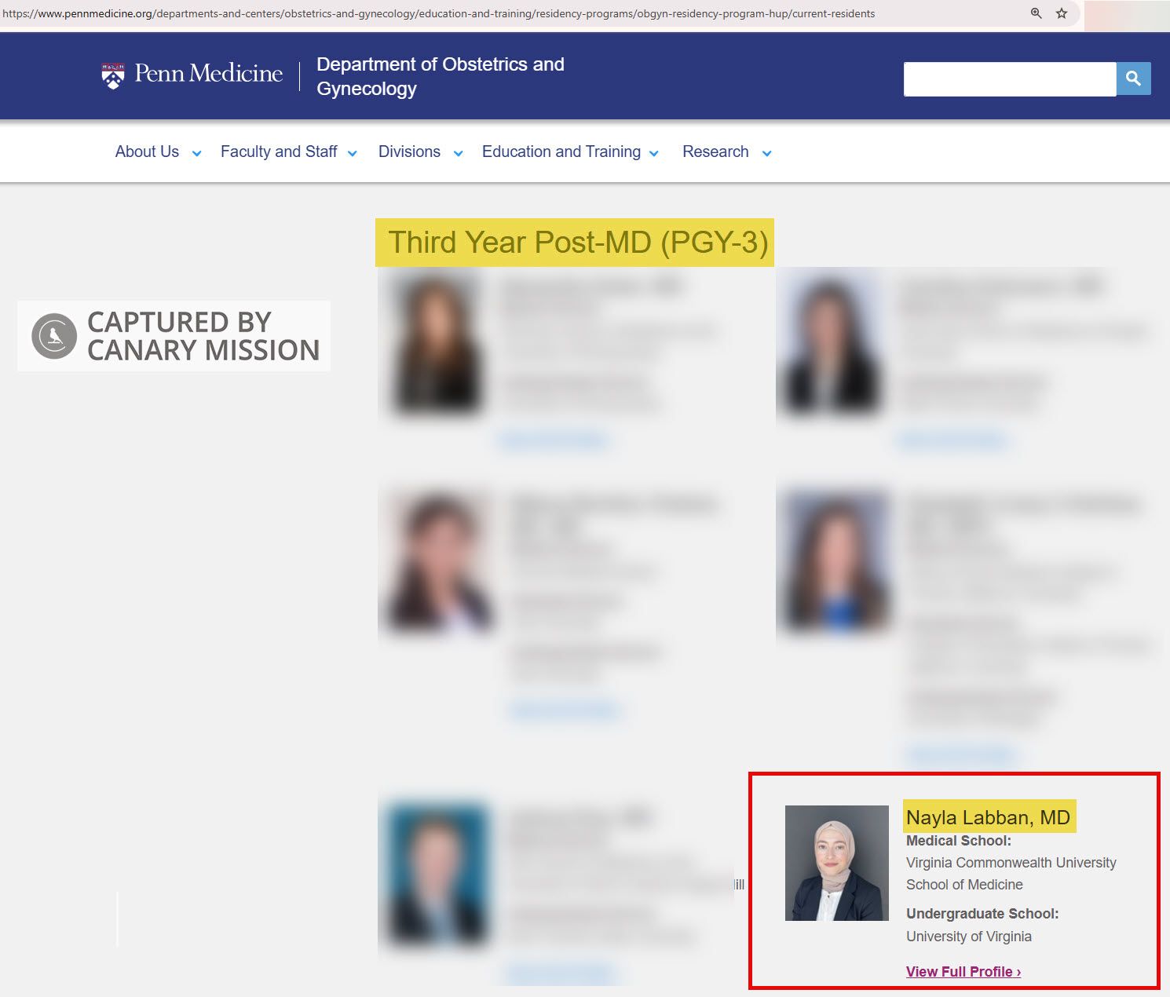Open the Education and Training dropdown arrow

click(x=654, y=154)
